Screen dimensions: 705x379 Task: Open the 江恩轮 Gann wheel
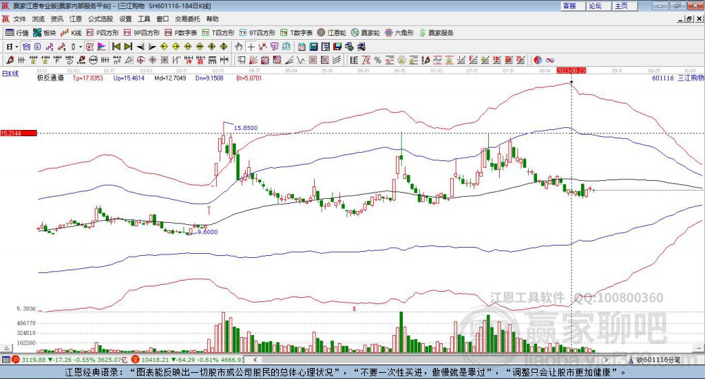click(x=332, y=33)
